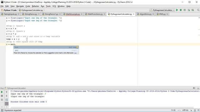
Task: Pause output in Run panel
Action: [2, 100]
